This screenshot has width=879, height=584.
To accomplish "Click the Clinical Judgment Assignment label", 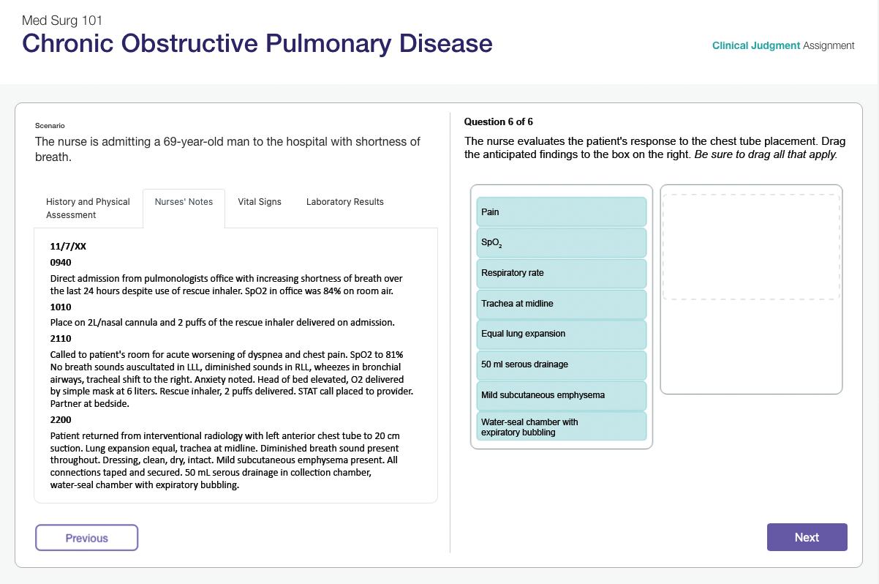I will 783,45.
